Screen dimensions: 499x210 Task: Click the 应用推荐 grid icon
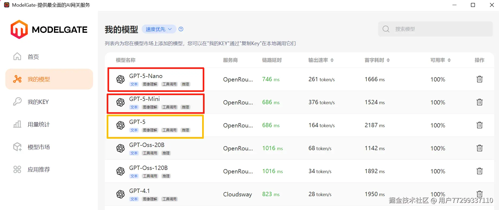17,169
